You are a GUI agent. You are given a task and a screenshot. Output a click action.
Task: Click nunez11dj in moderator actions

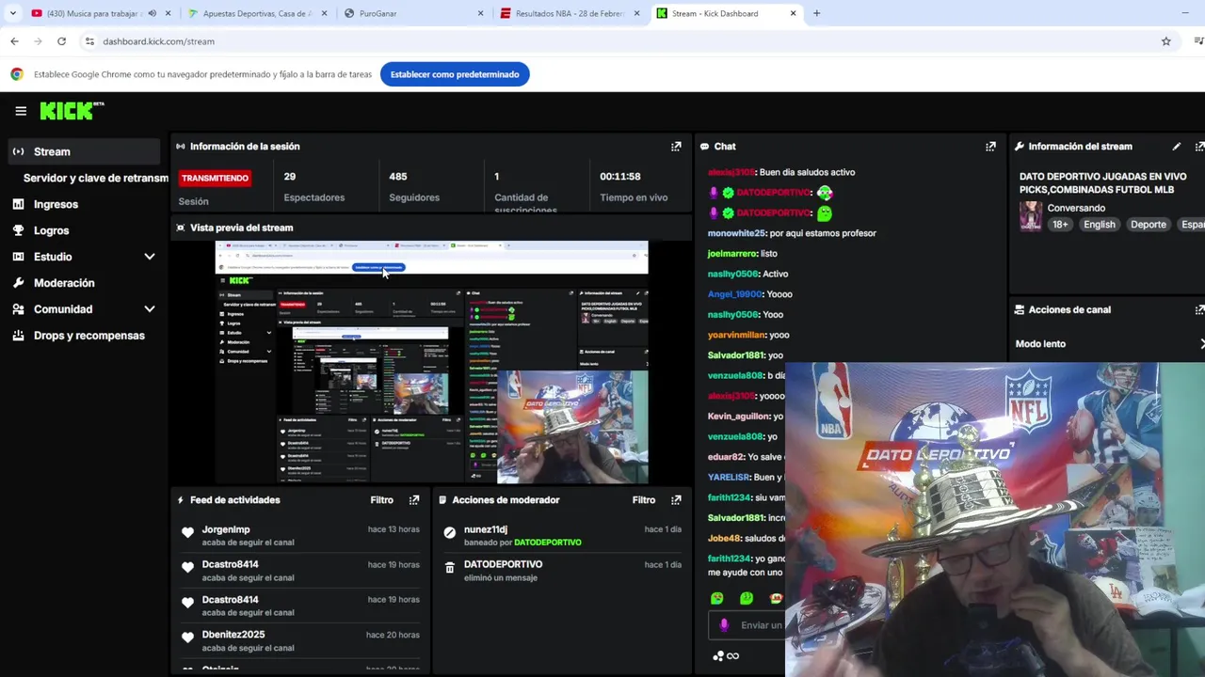tap(486, 529)
